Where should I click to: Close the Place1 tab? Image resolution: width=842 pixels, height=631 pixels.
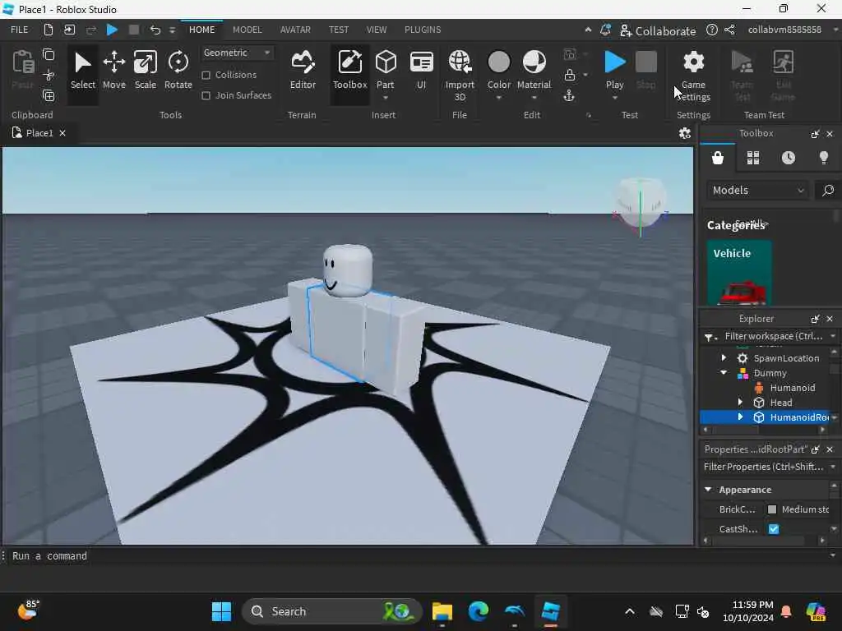[x=62, y=132]
